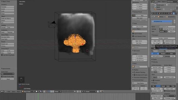
Task: Select the active Particles tab icon
Action: [174, 13]
